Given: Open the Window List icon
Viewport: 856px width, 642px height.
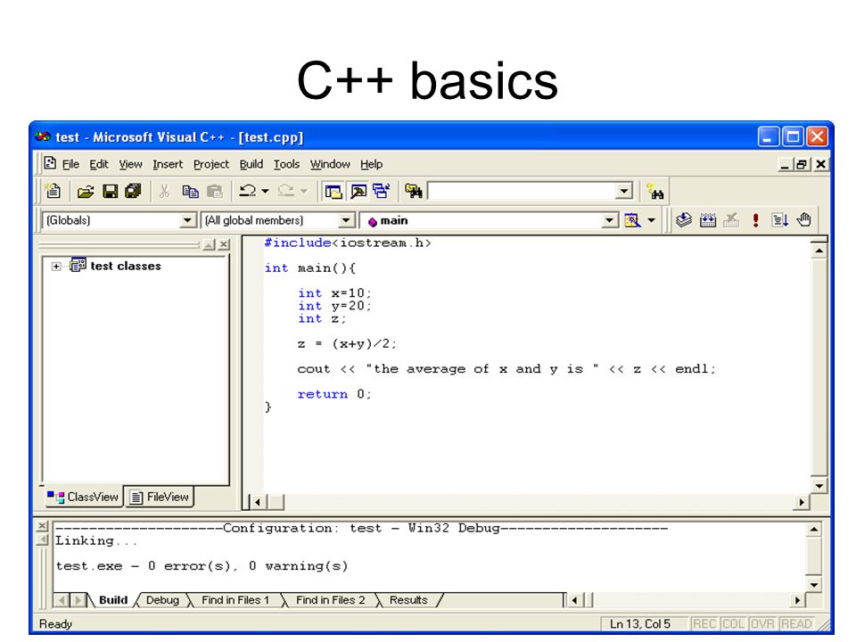Looking at the screenshot, I should coord(381,191).
